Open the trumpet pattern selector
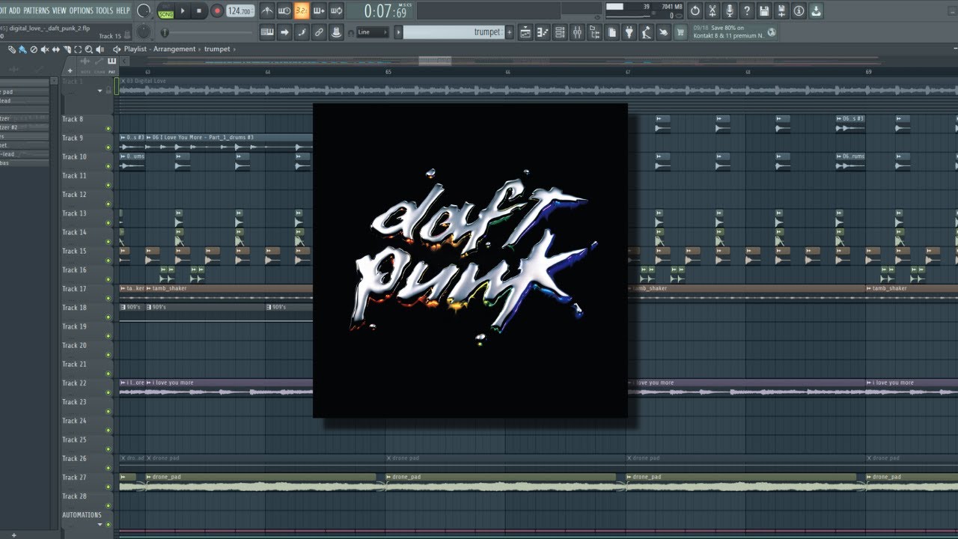This screenshot has height=539, width=958. pos(454,32)
